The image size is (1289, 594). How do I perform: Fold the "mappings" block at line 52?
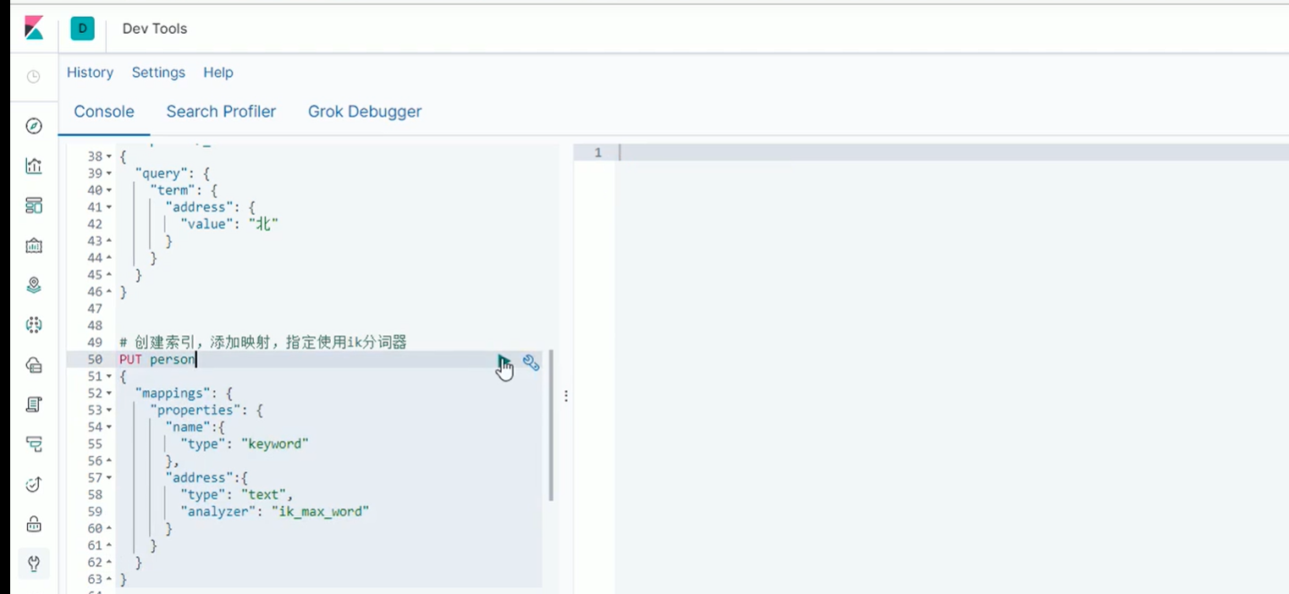[109, 393]
